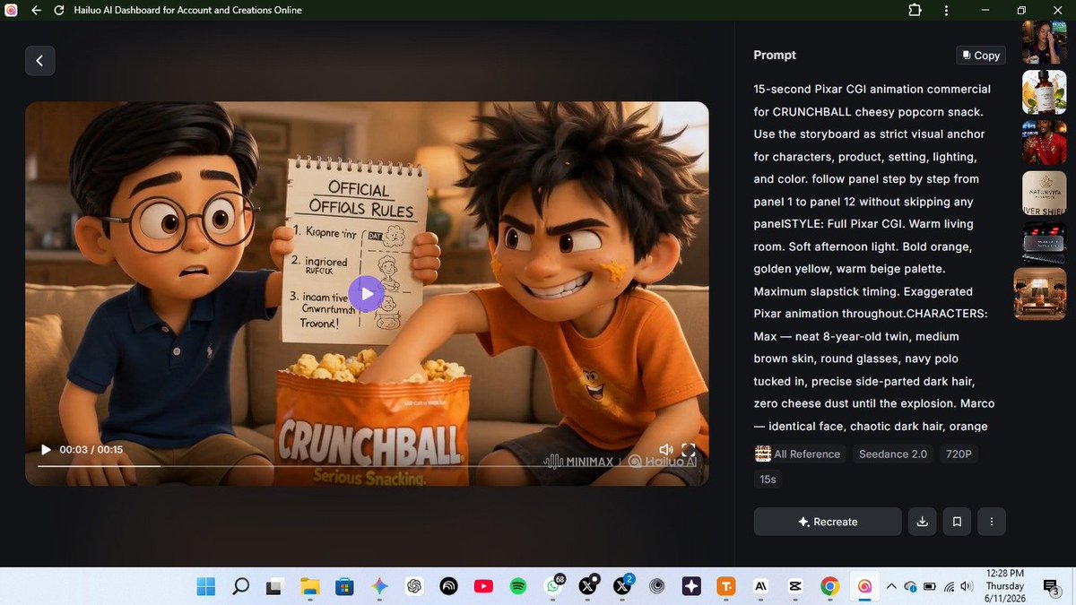Click the small play icon in video controls
This screenshot has height=605, width=1076.
point(47,449)
